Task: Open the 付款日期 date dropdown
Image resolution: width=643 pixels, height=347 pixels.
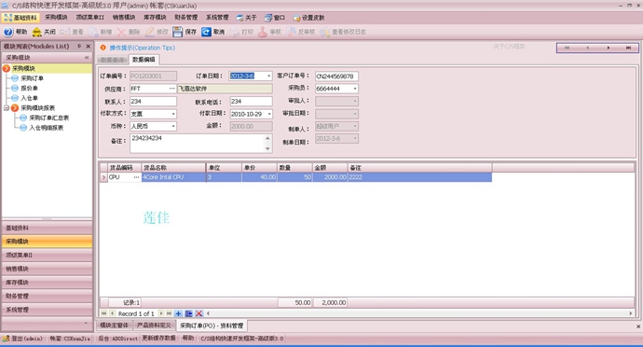Action: coord(269,114)
